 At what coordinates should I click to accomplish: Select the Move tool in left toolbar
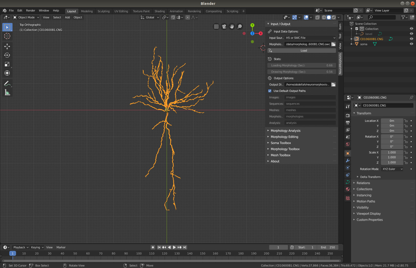[7, 46]
